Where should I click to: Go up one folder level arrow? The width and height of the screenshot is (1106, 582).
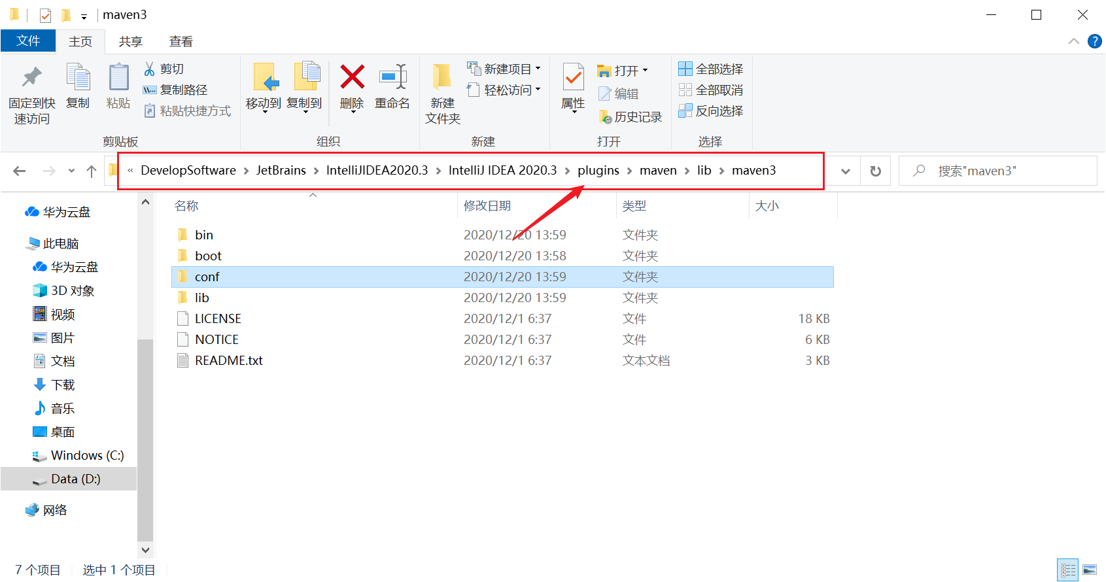92,171
